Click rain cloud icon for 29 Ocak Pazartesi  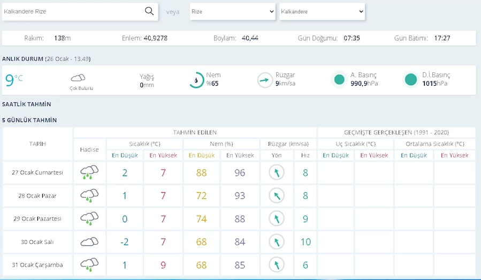coord(89,218)
